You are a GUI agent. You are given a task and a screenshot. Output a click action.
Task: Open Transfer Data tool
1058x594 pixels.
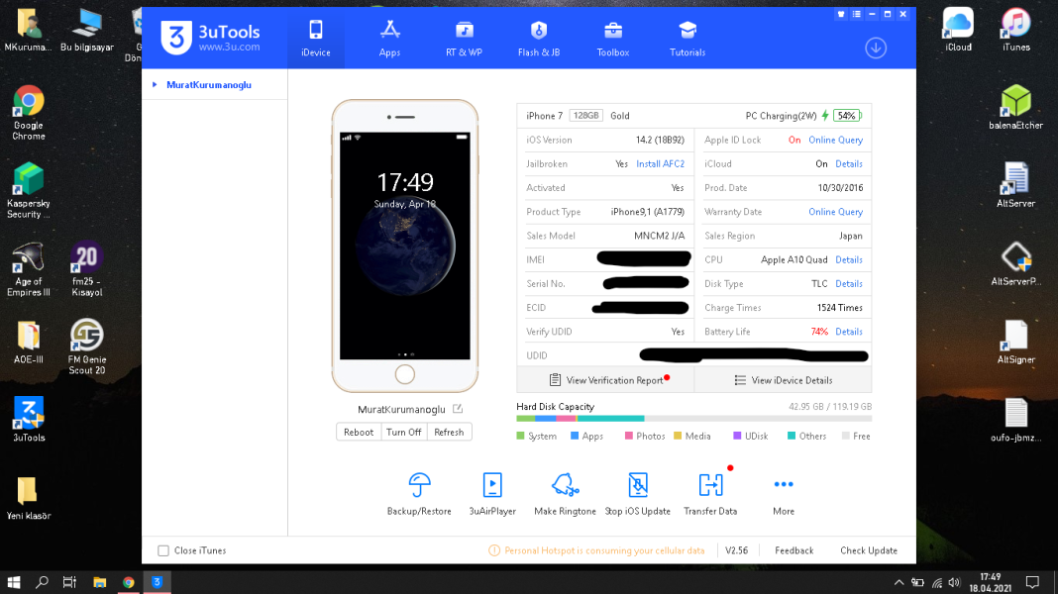click(710, 485)
